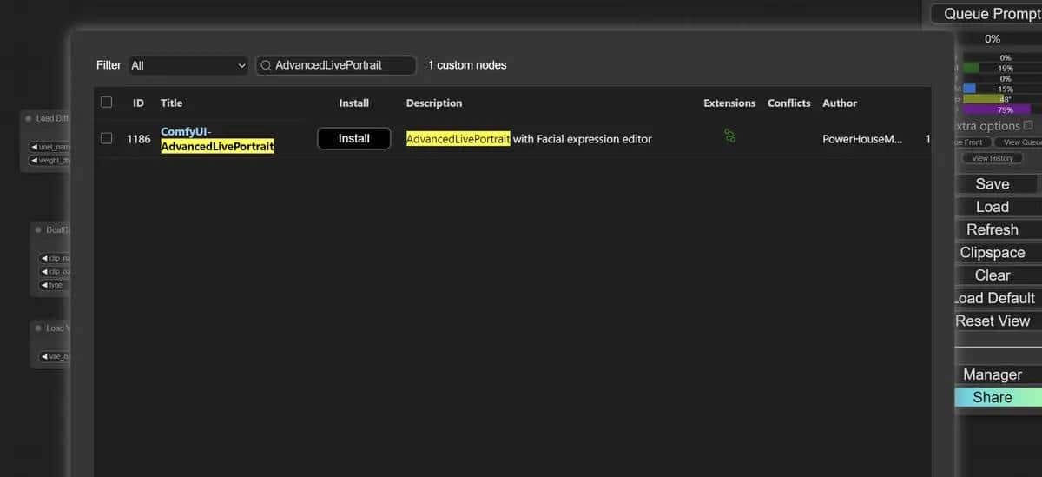Enable the Extra options checkbox
Viewport: 1042px width, 477px height.
pyautogui.click(x=1028, y=125)
